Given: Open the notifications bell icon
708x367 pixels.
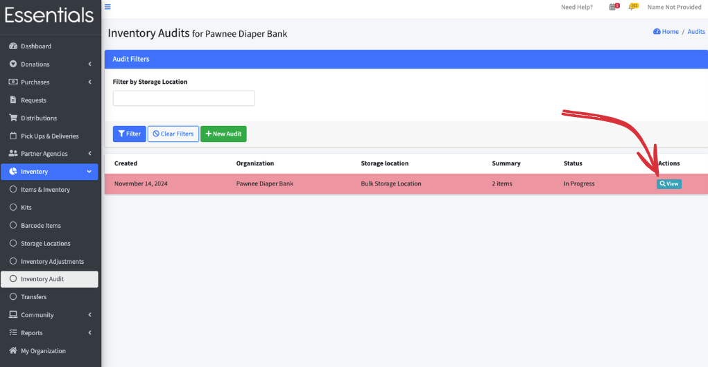Looking at the screenshot, I should [632, 7].
